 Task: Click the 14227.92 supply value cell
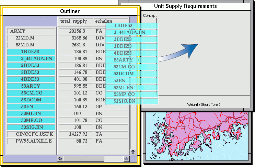75,134
